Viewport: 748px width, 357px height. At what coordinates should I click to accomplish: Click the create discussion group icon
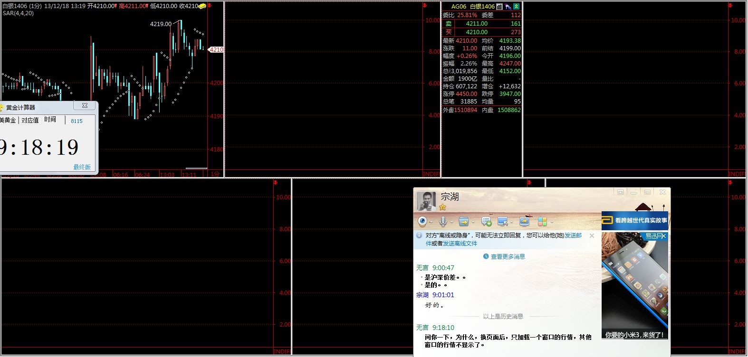point(486,221)
